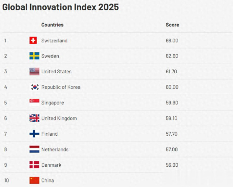This screenshot has width=233, height=187.
Task: Select the Score column header
Action: [x=172, y=25]
